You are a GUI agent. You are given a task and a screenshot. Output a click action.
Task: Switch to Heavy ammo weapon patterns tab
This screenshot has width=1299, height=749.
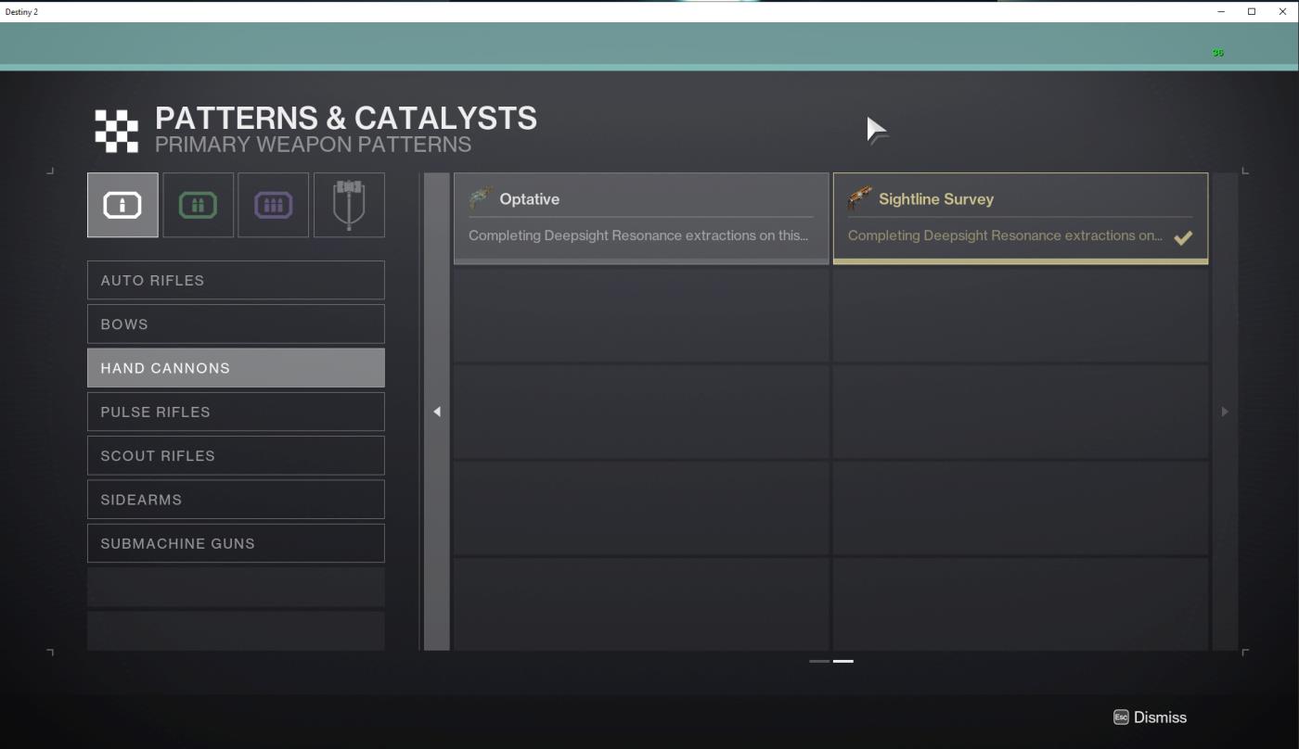(273, 205)
